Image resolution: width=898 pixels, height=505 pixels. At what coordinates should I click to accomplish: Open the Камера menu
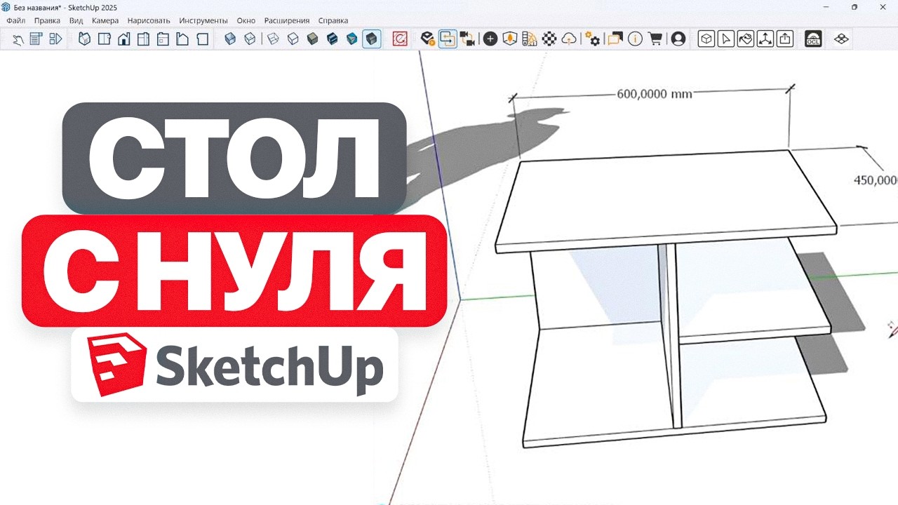pyautogui.click(x=105, y=20)
